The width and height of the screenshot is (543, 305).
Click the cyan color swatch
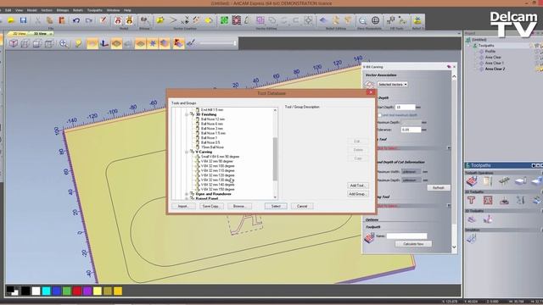click(x=46, y=291)
